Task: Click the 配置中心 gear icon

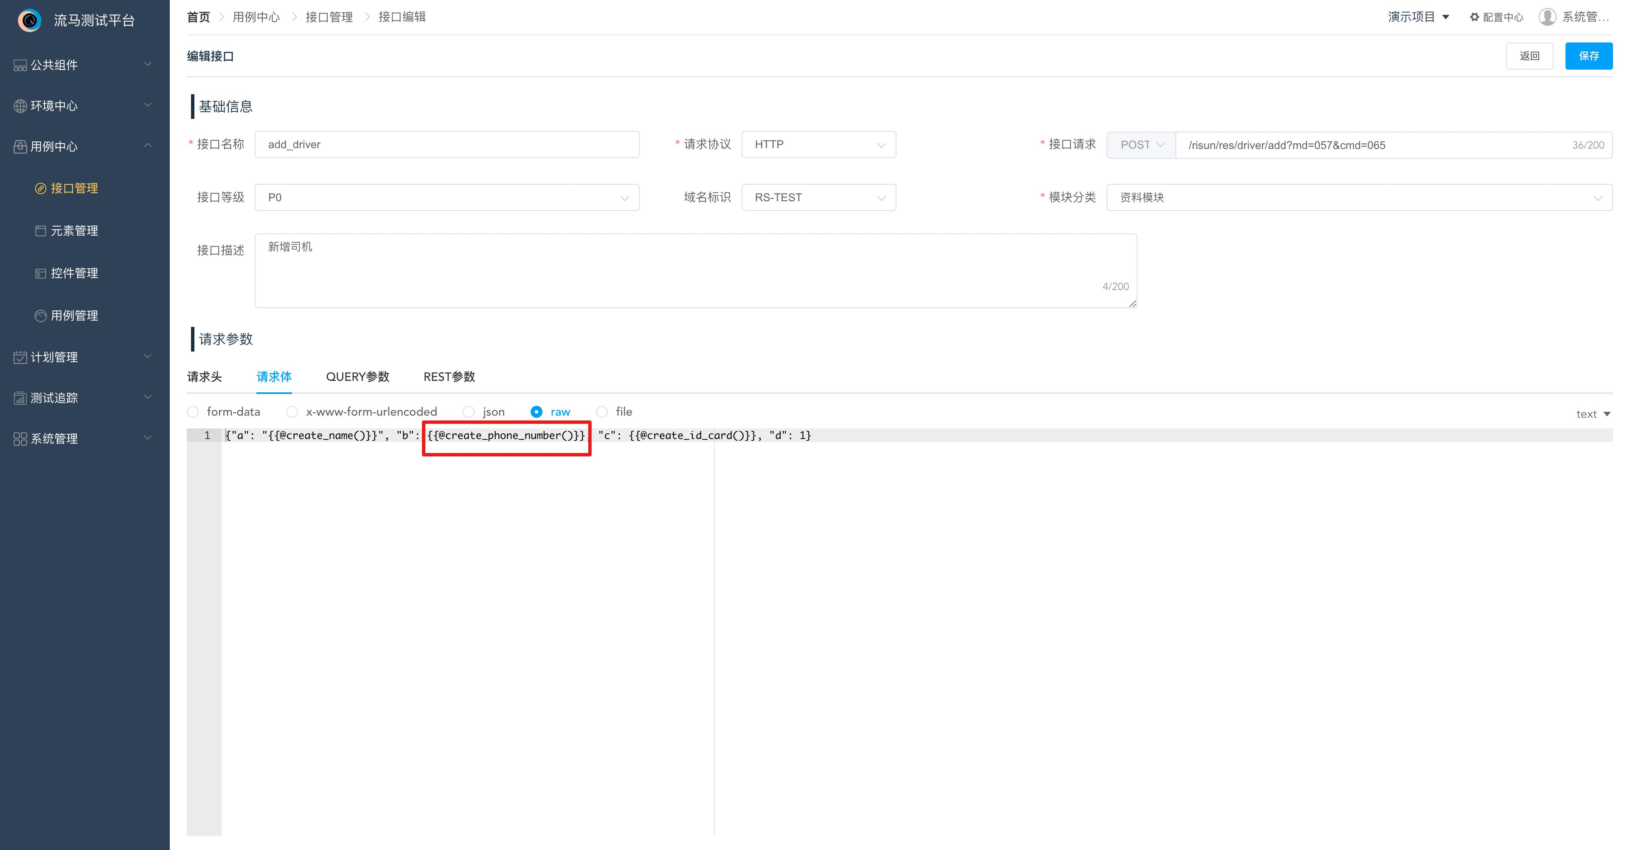Action: (1474, 17)
